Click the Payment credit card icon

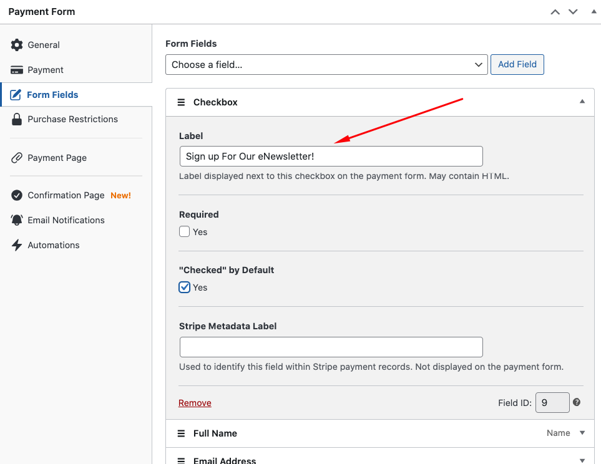coord(17,70)
